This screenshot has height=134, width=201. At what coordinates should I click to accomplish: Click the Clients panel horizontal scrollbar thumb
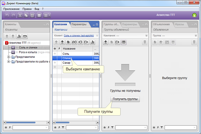(x=21, y=123)
